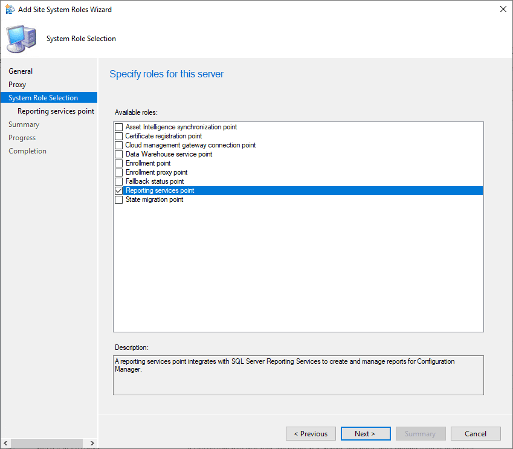Screen dimensions: 513x449
Task: Enable Certificate registration point checkbox
Action: click(x=119, y=137)
